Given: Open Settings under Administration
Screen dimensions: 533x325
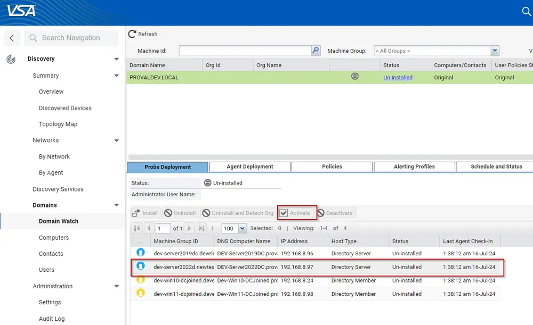Looking at the screenshot, I should (x=50, y=302).
